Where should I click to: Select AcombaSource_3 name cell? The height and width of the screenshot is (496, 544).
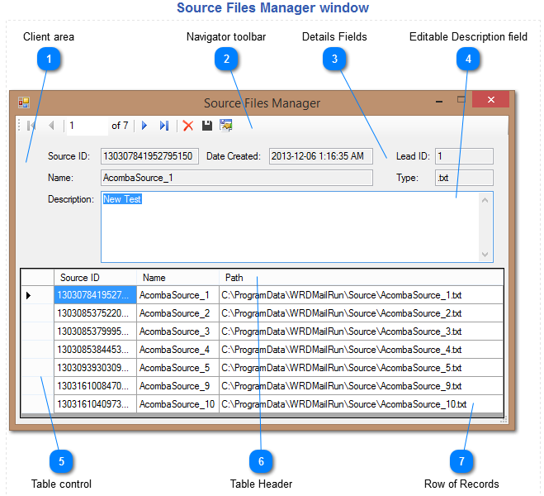(178, 331)
